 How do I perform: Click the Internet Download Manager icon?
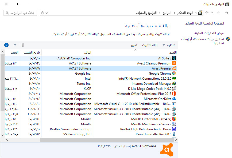[174, 83]
